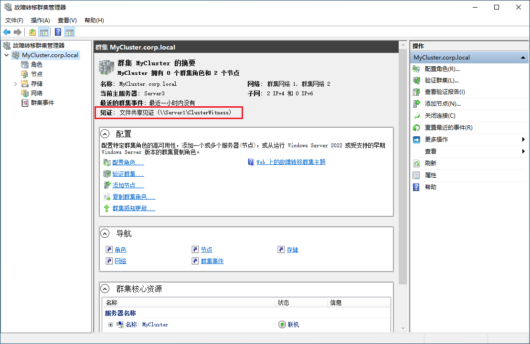The image size is (530, 344).
Task: Expand the 名称: MyCluster resource plus box
Action: click(110, 324)
